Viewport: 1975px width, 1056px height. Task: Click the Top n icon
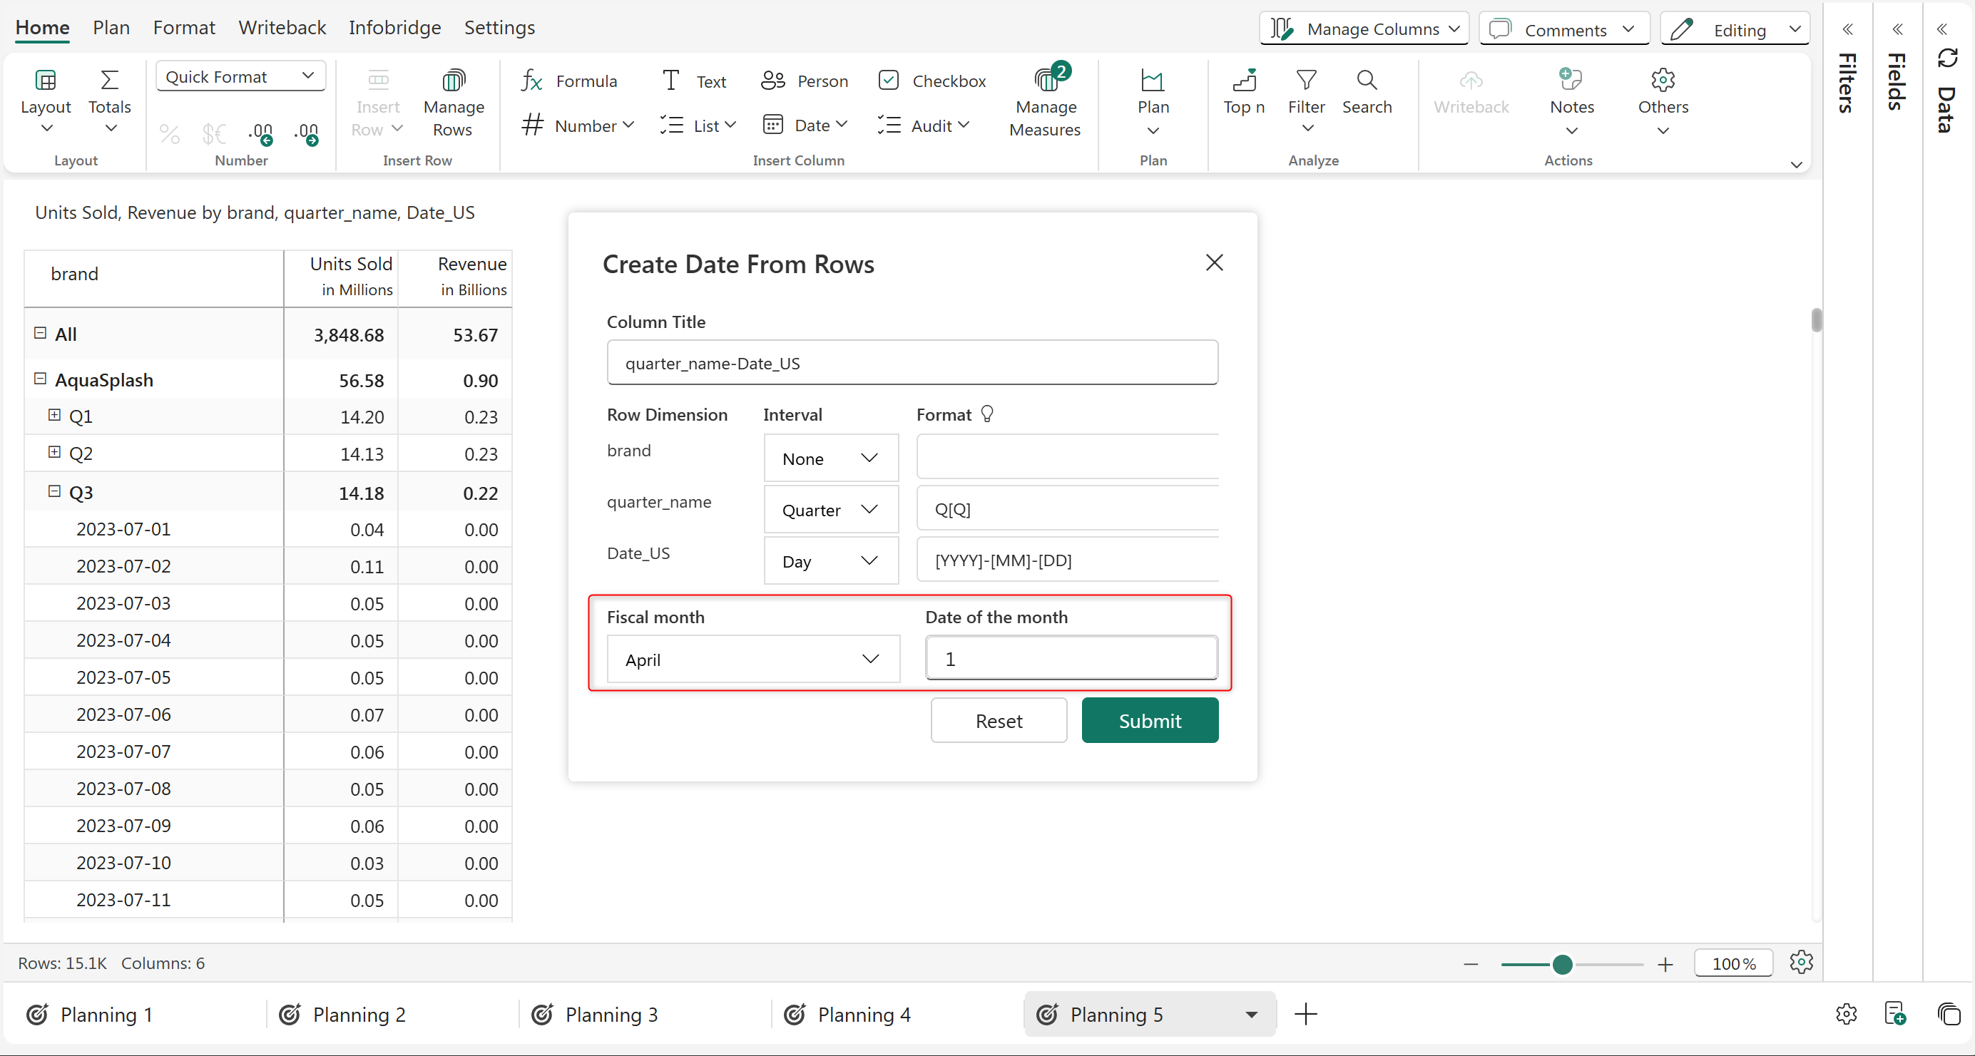pos(1244,81)
